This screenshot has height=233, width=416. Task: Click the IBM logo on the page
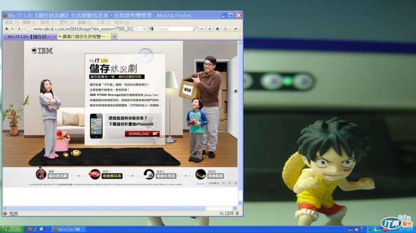coord(42,50)
